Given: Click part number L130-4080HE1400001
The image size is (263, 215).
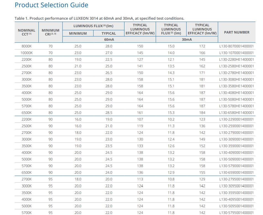Looking at the screenshot, I should coord(236,93).
